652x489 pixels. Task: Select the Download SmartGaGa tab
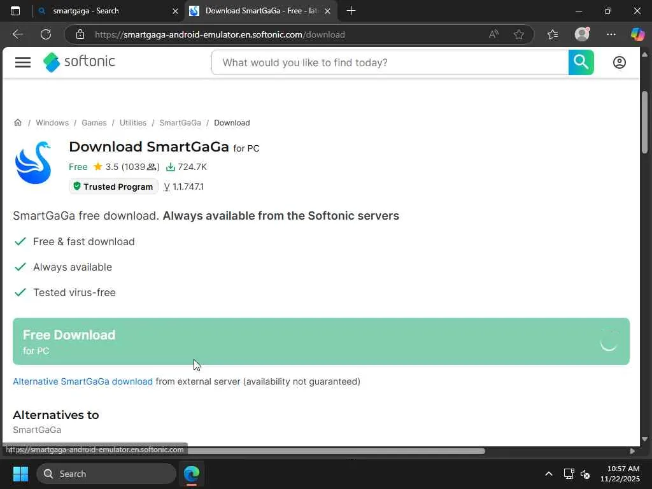tap(260, 11)
